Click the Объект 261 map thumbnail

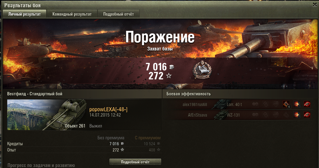(47, 115)
